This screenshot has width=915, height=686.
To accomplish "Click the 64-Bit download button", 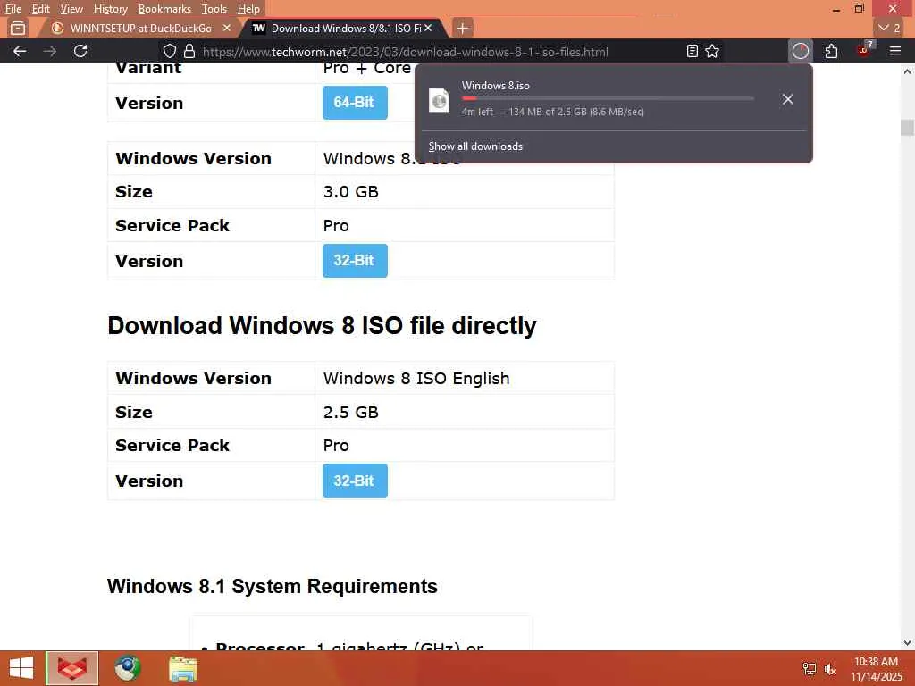I will tap(355, 103).
